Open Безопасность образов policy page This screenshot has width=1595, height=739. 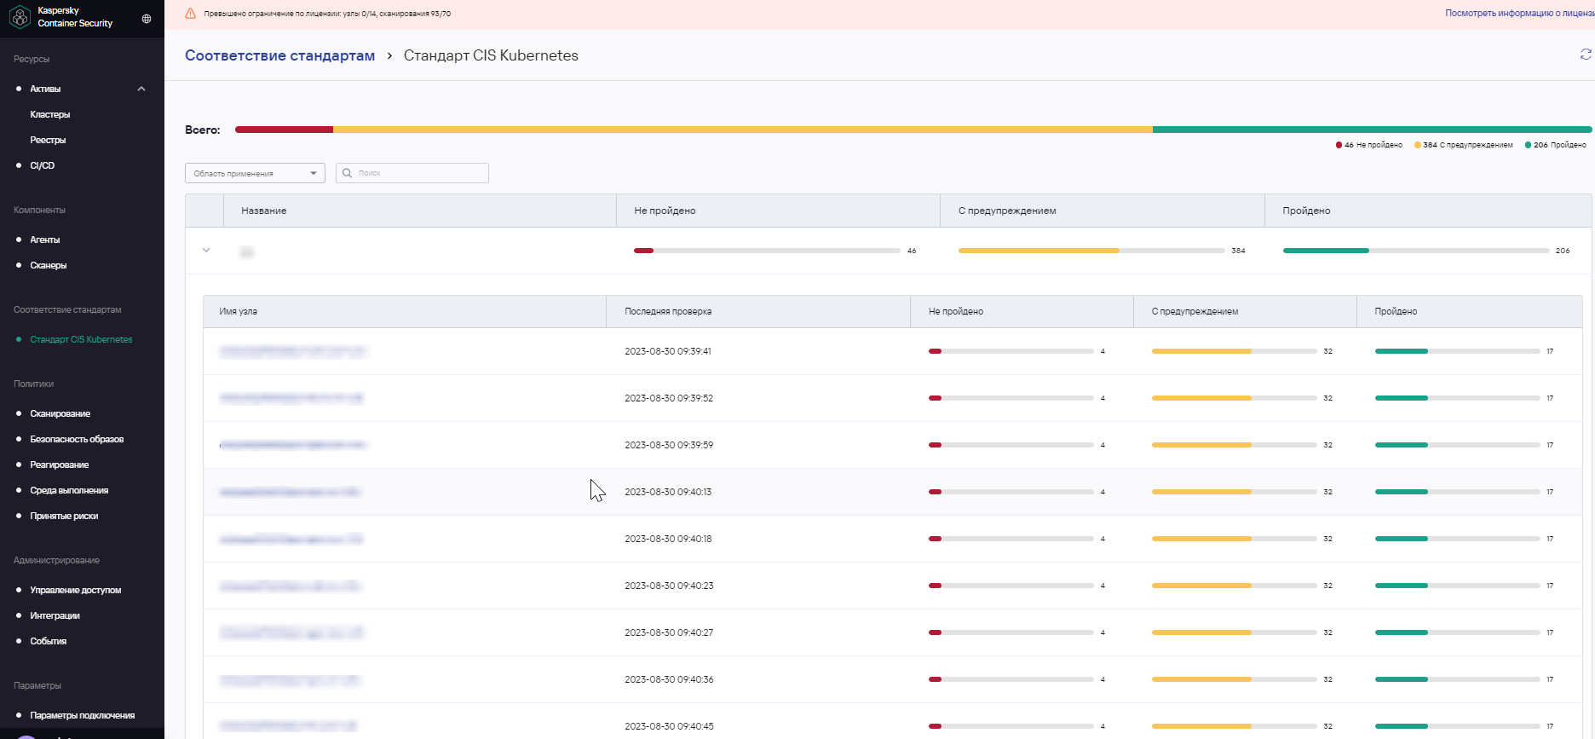coord(77,439)
